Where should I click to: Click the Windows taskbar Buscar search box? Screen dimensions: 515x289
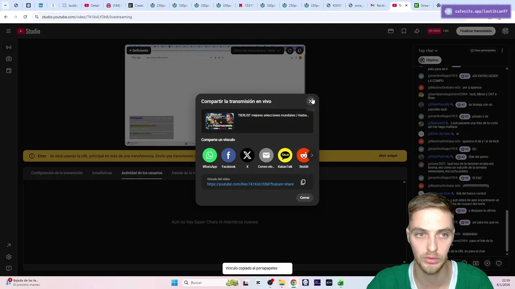210,283
